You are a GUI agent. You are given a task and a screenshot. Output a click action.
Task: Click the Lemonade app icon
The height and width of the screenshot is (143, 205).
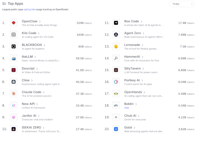(x=116, y=46)
